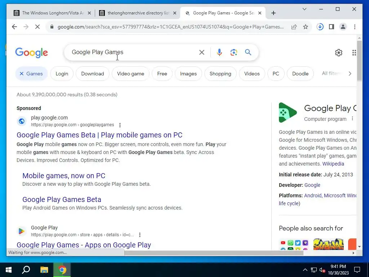Screen dimensions: 369x277
Task: Open the more options dots beside Google Play result
Action: pos(140,235)
